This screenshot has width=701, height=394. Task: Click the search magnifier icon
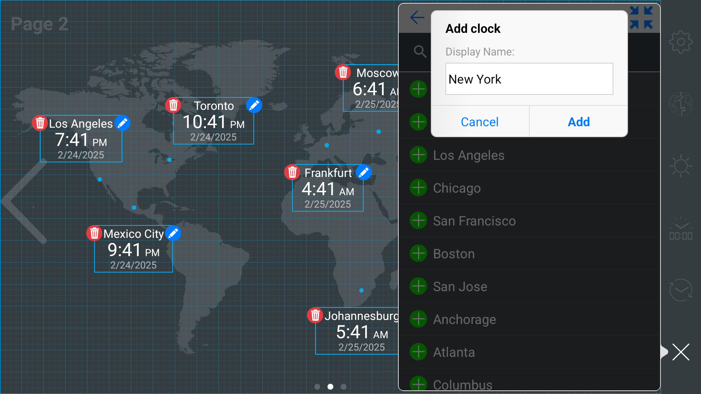(420, 51)
